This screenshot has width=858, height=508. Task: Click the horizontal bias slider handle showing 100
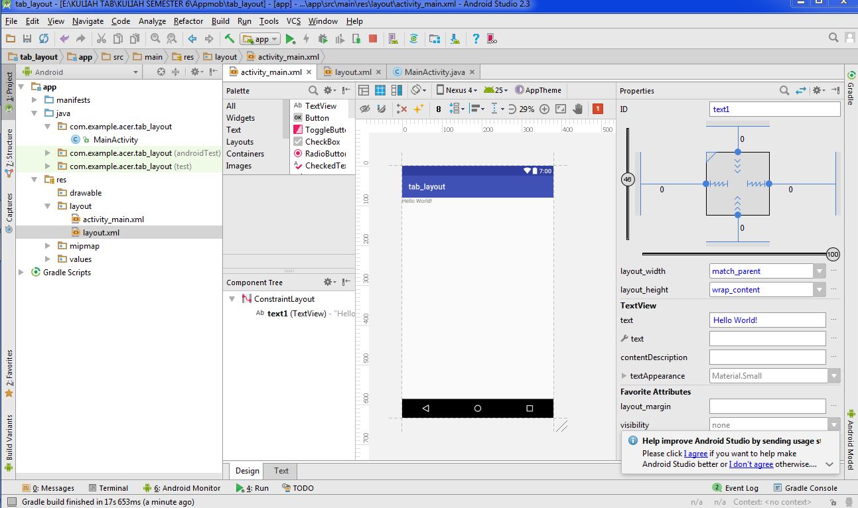coord(833,254)
